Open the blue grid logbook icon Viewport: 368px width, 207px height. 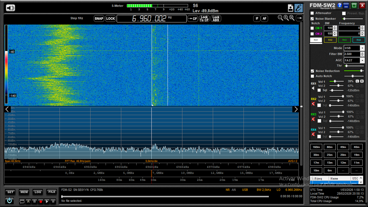coord(299,8)
